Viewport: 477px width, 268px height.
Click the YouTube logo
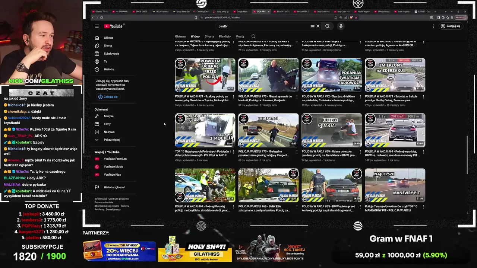[x=113, y=26]
